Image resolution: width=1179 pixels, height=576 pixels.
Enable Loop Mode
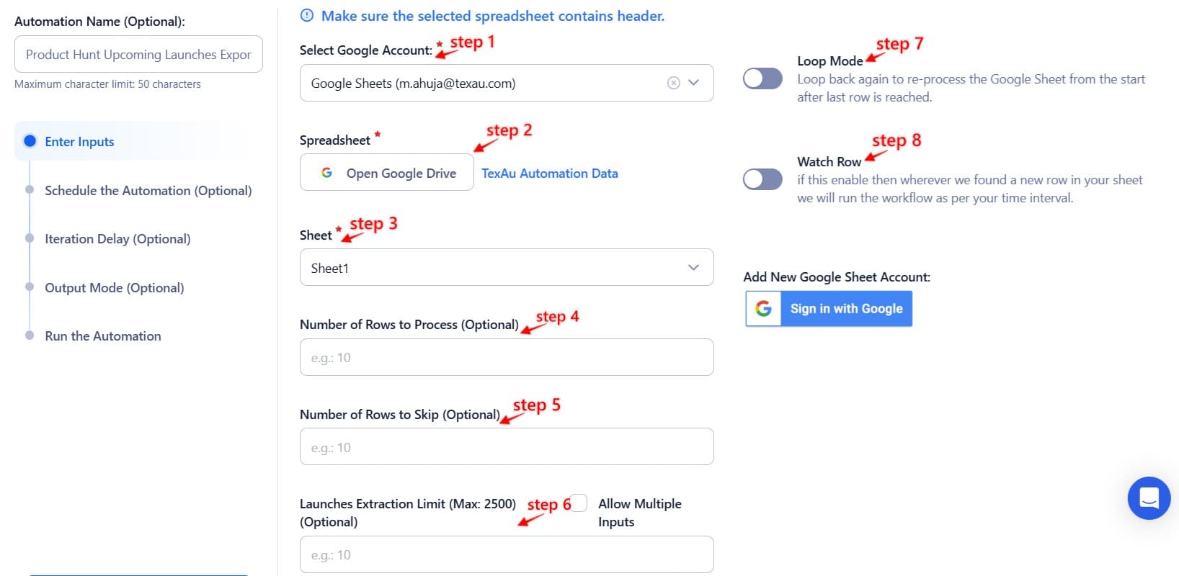762,78
